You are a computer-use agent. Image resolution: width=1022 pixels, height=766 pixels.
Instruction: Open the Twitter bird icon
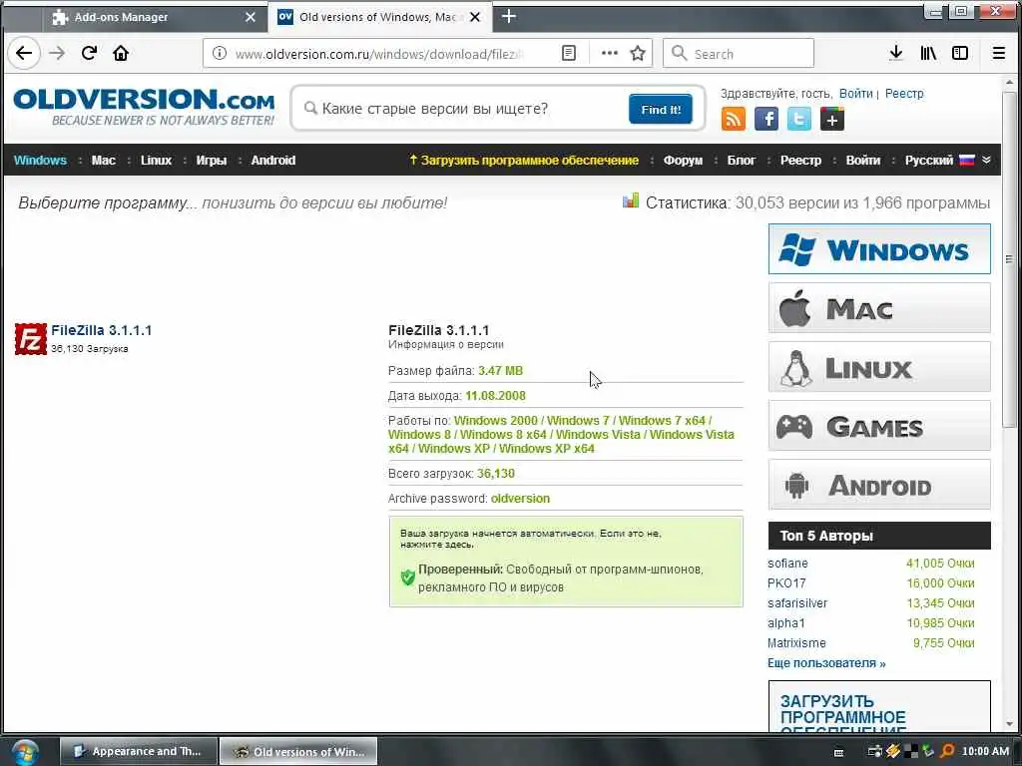(799, 120)
